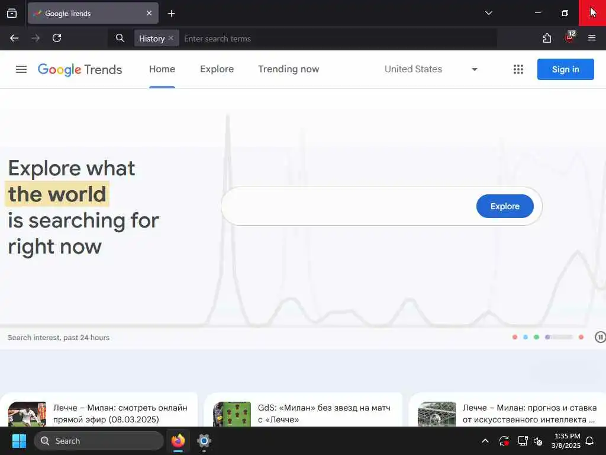Open the Trending now tab
This screenshot has height=455, width=606.
289,69
